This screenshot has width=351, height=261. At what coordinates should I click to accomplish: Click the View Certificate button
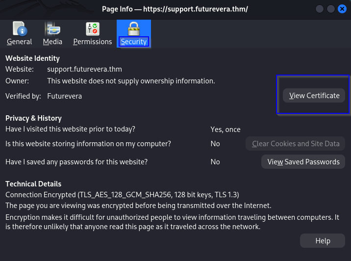coord(314,96)
